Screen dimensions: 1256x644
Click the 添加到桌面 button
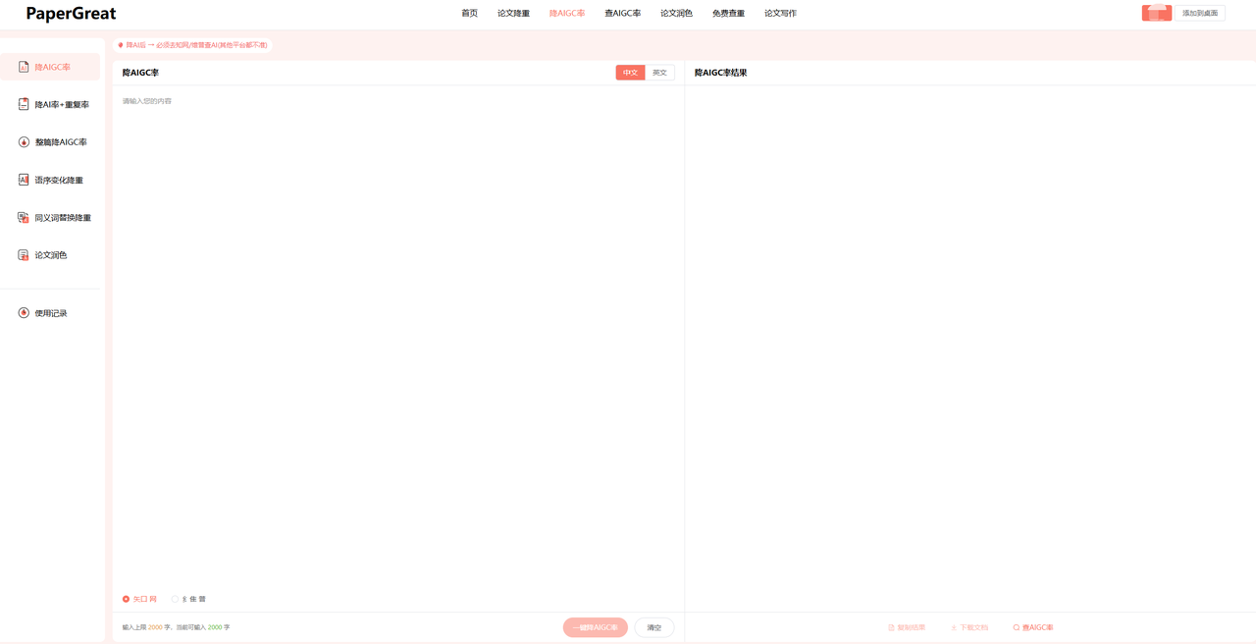(1200, 13)
